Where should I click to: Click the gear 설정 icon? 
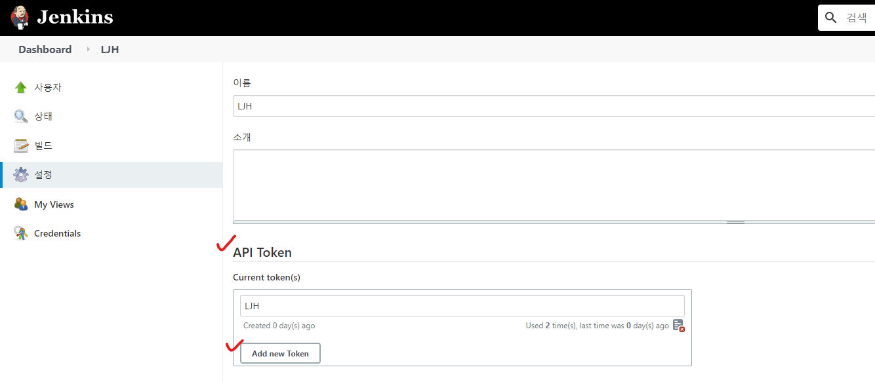tap(21, 174)
